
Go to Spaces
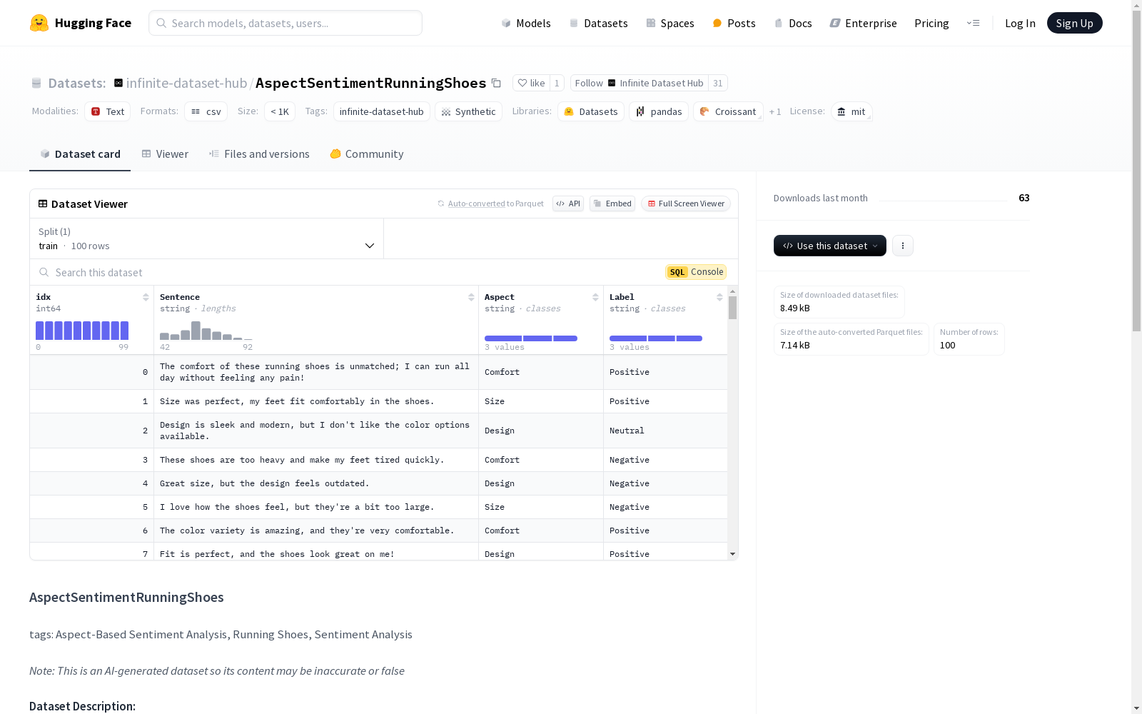670,23
